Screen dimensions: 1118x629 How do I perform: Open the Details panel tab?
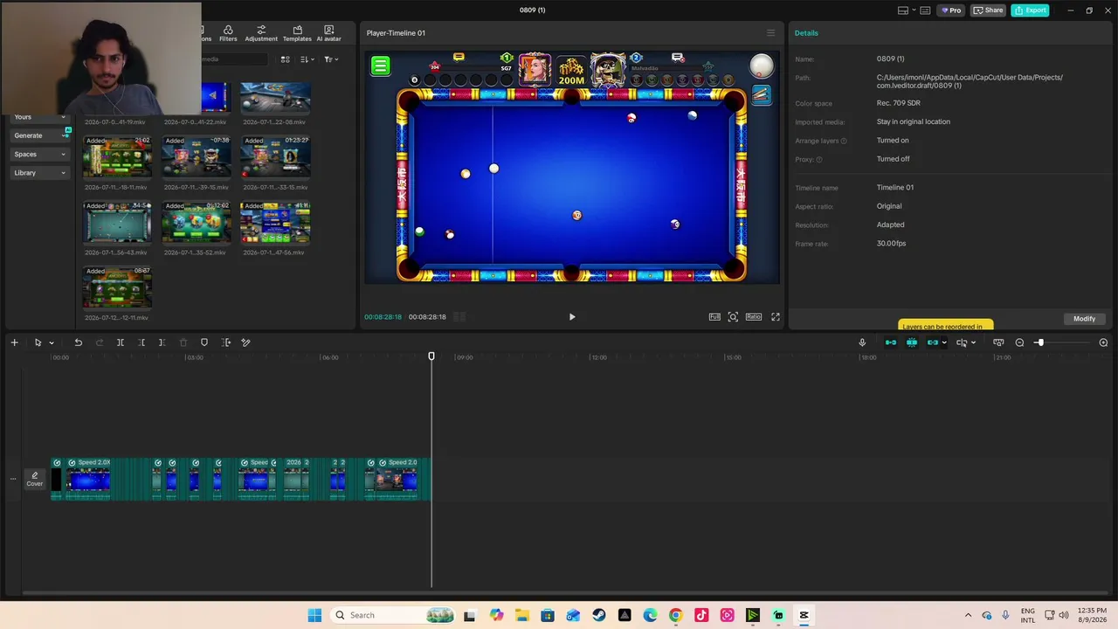(x=806, y=33)
